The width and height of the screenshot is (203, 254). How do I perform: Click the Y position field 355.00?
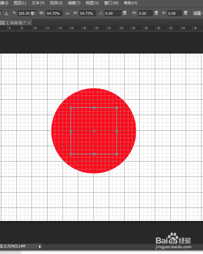pos(27,13)
